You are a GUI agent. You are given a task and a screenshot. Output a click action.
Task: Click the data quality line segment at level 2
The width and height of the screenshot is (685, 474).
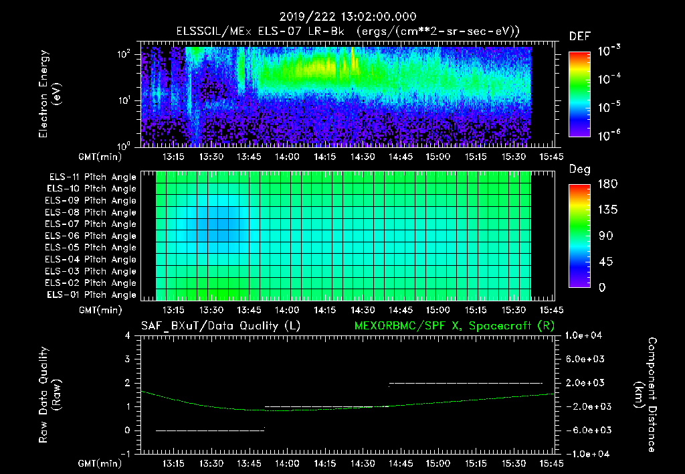tap(466, 384)
